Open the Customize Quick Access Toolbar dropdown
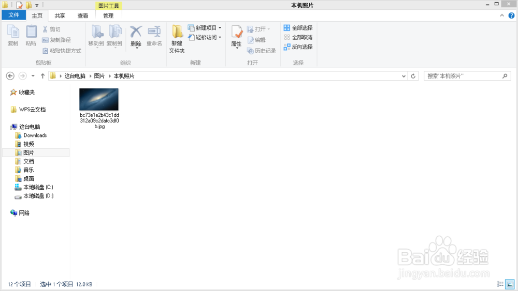518x291 pixels. point(37,5)
